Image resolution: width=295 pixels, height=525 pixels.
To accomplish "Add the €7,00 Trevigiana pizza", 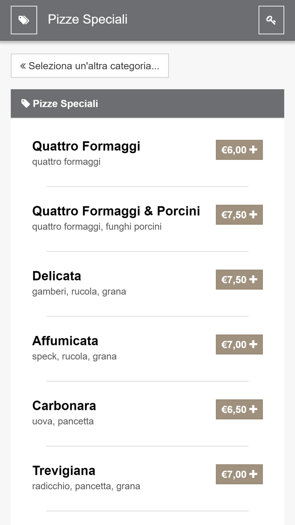I will [239, 474].
